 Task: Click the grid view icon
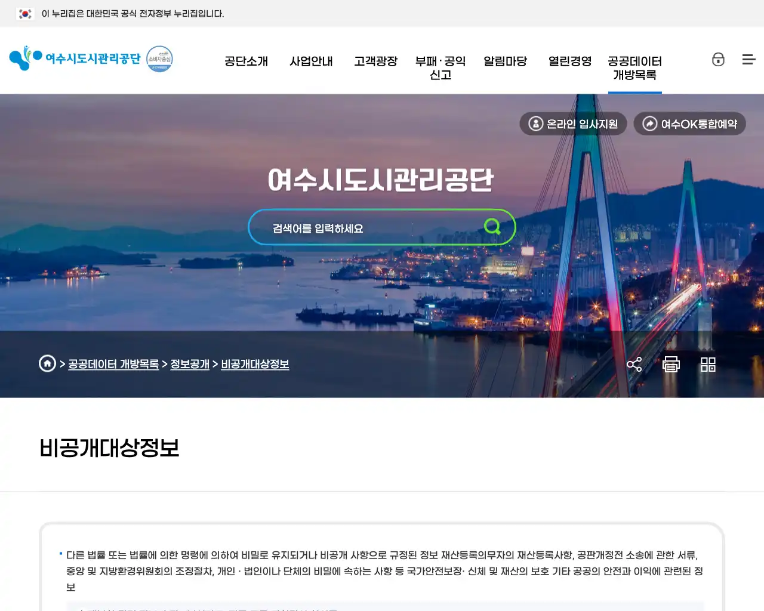(x=708, y=364)
